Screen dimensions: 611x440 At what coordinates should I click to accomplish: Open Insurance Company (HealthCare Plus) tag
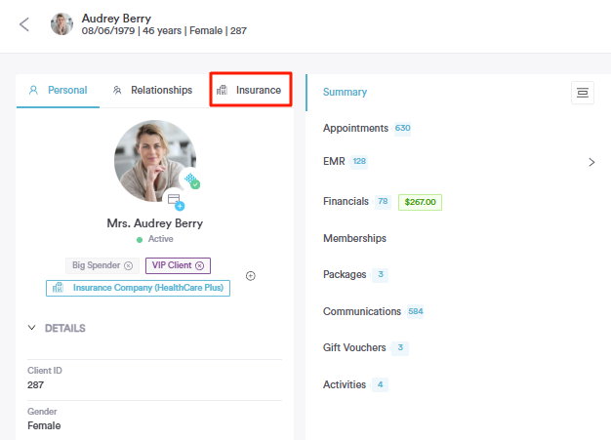click(138, 288)
